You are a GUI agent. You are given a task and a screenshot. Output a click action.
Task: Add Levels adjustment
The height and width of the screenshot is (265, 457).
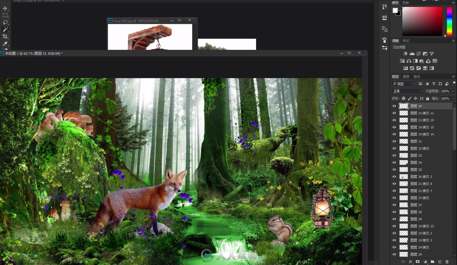tap(412, 54)
